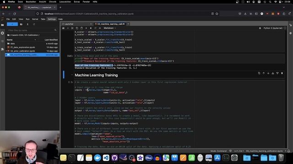Image resolution: width=293 pixels, height=164 pixels.
Task: Switch kernel via Python 3 (ipykernel) label
Action: 273,28
